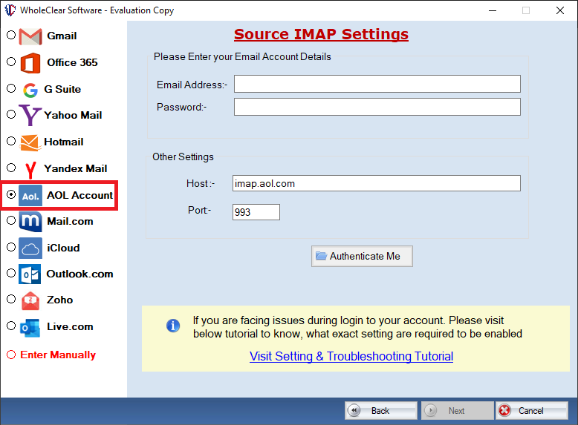Click the Source IMAP Settings heading

click(321, 34)
